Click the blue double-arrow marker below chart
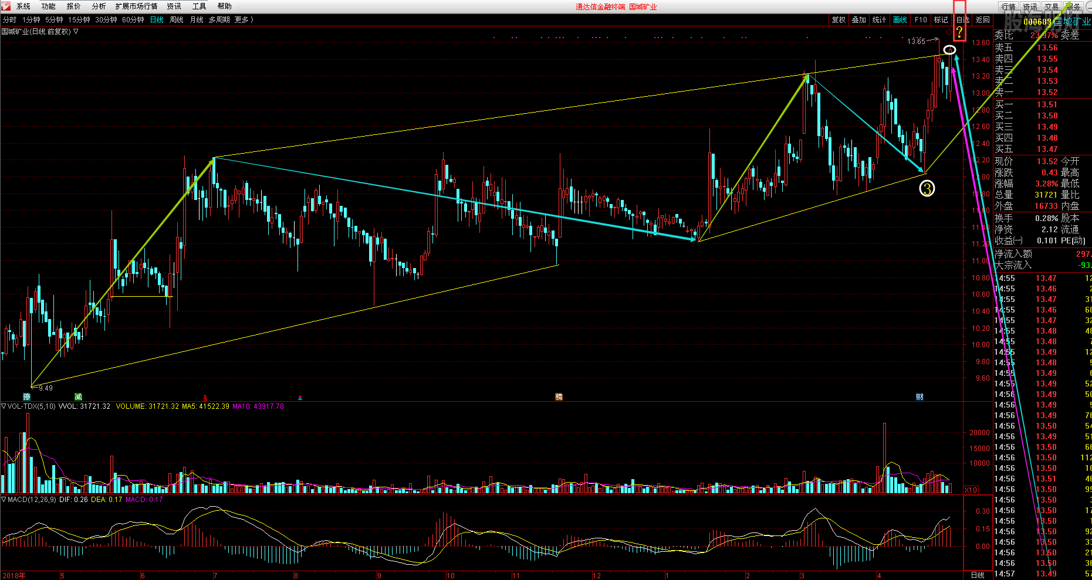 pyautogui.click(x=300, y=398)
